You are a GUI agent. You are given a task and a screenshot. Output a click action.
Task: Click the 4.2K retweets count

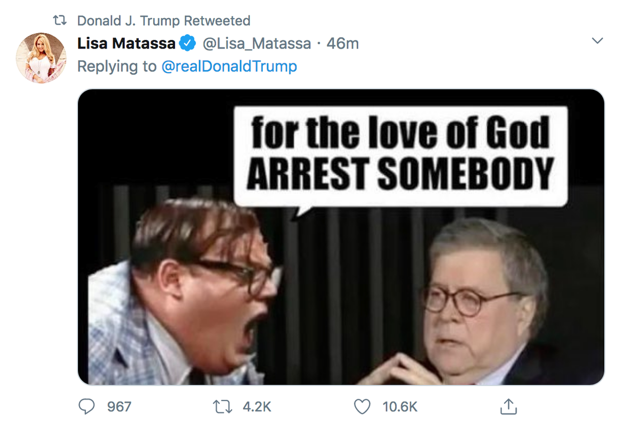[x=257, y=407]
